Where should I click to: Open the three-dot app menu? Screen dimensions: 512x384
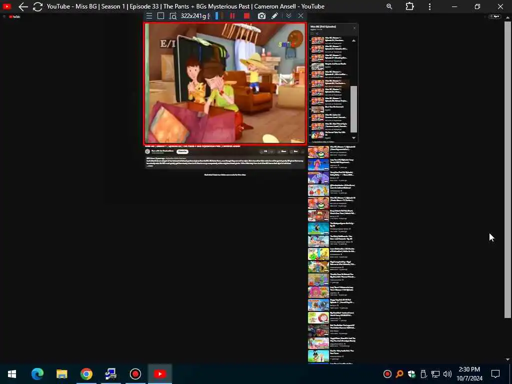pos(429,6)
